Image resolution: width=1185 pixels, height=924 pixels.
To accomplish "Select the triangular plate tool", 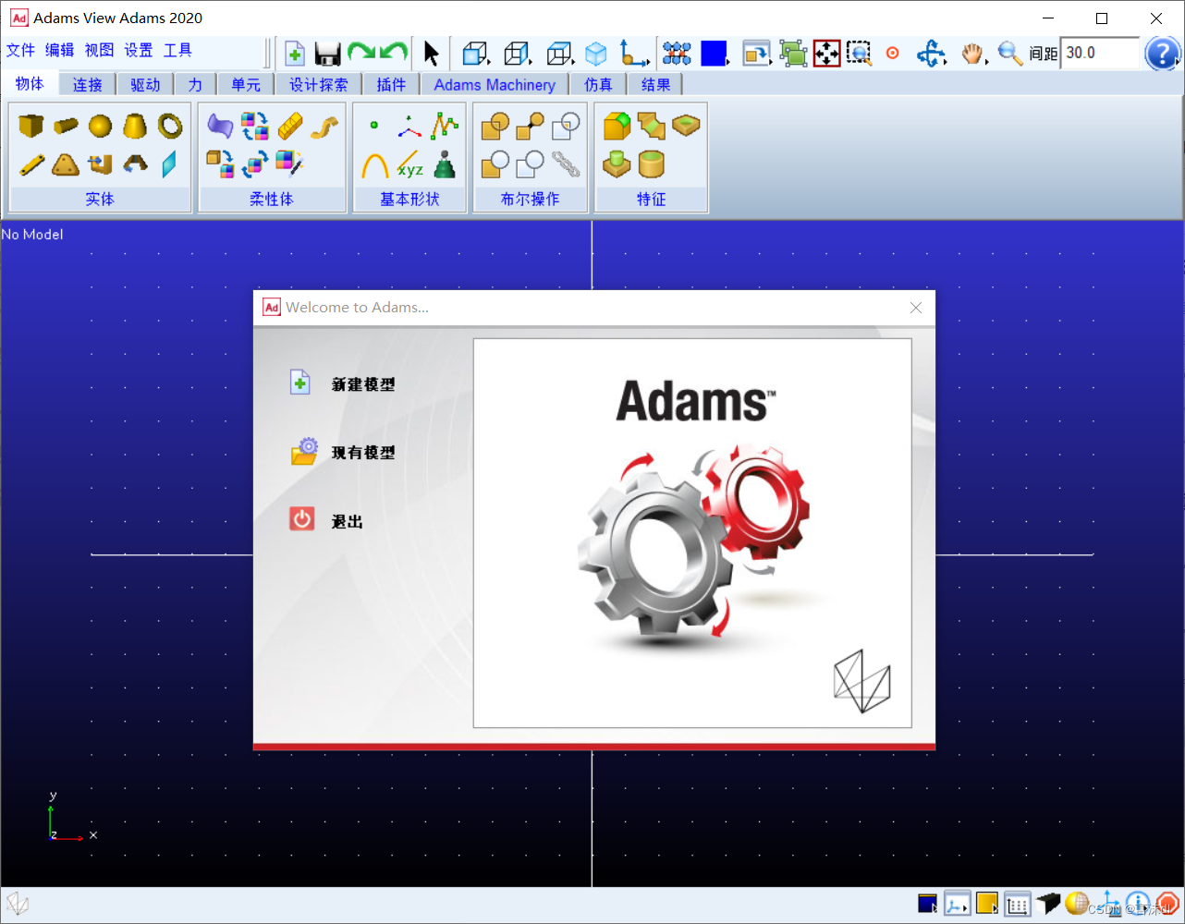I will click(x=65, y=164).
